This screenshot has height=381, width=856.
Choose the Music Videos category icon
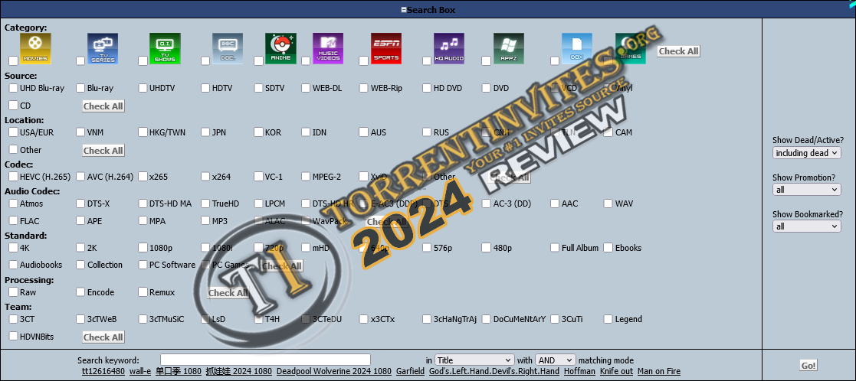coord(328,49)
